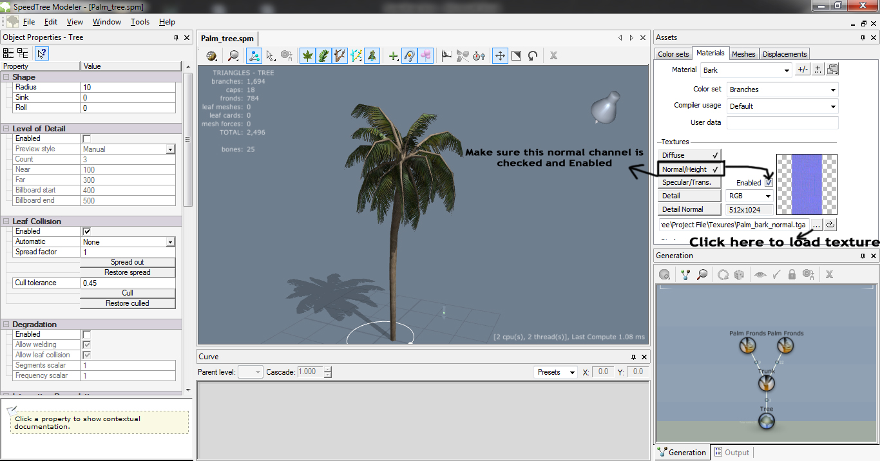The height and width of the screenshot is (461, 880).
Task: Switch to the Output tab
Action: point(731,453)
